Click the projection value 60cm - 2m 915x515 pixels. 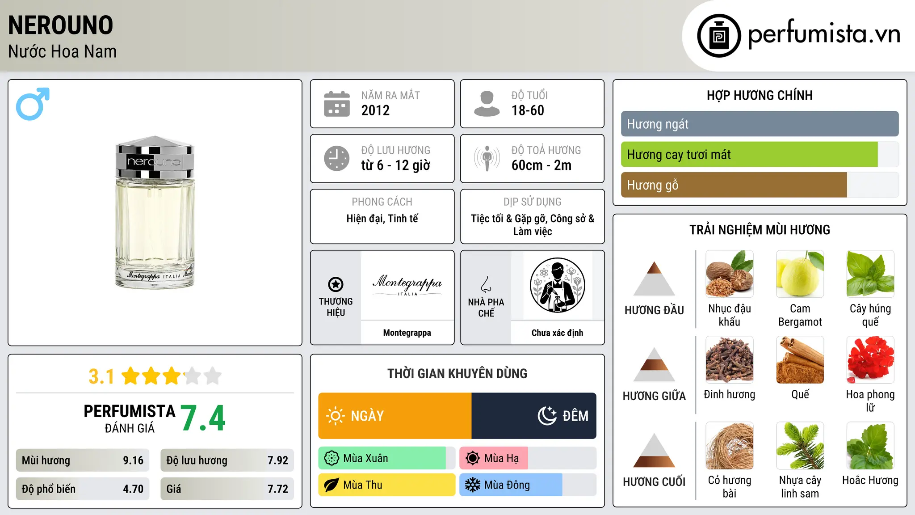(x=541, y=165)
